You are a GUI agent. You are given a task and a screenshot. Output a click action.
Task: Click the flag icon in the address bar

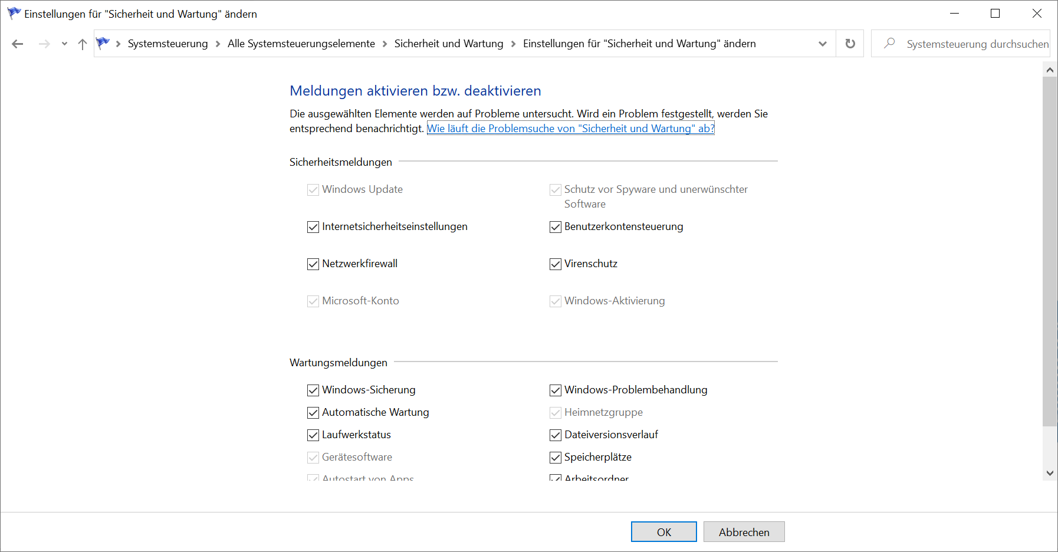103,43
